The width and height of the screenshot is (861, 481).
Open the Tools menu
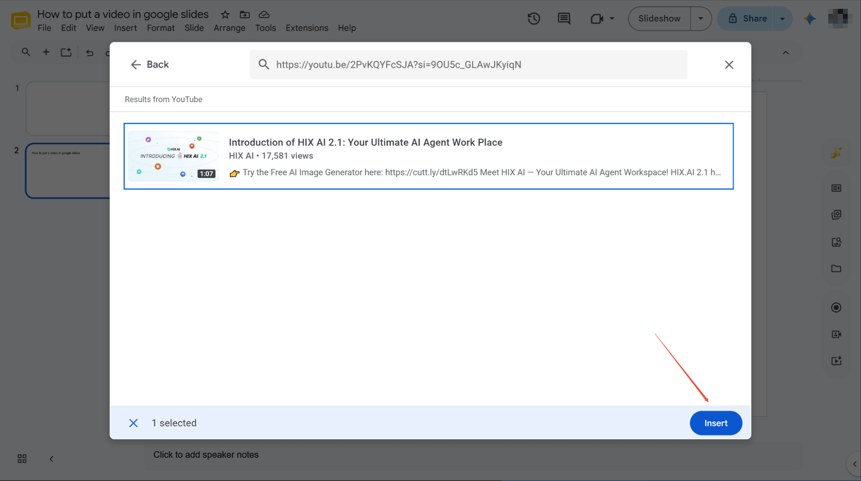pos(265,28)
